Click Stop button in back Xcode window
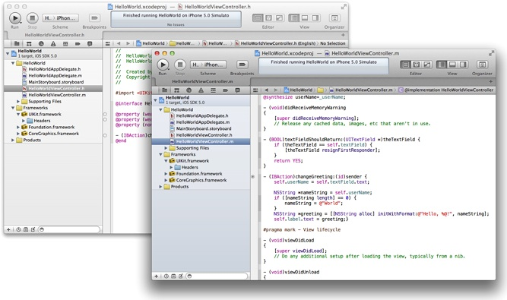507x300 pixels. click(x=33, y=18)
